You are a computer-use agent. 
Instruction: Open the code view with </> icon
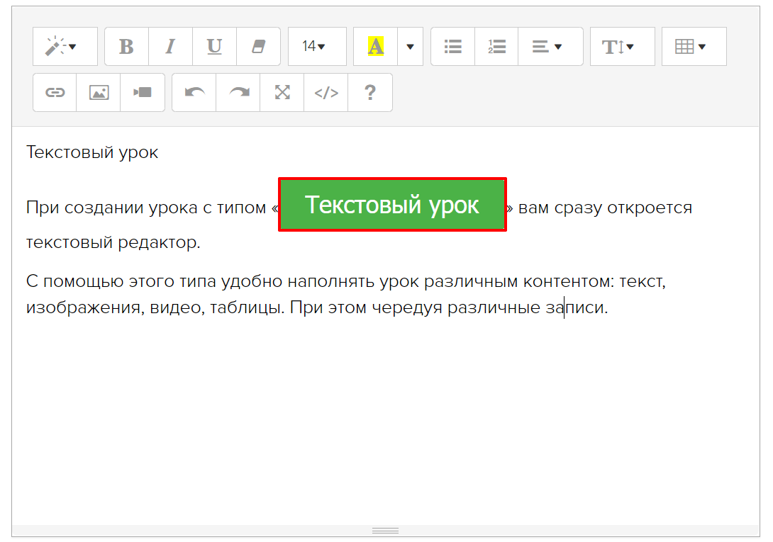(326, 93)
